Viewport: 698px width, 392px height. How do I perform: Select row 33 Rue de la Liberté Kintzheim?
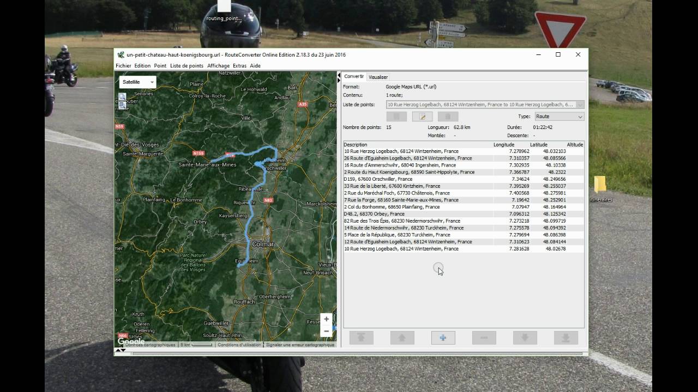(464, 186)
